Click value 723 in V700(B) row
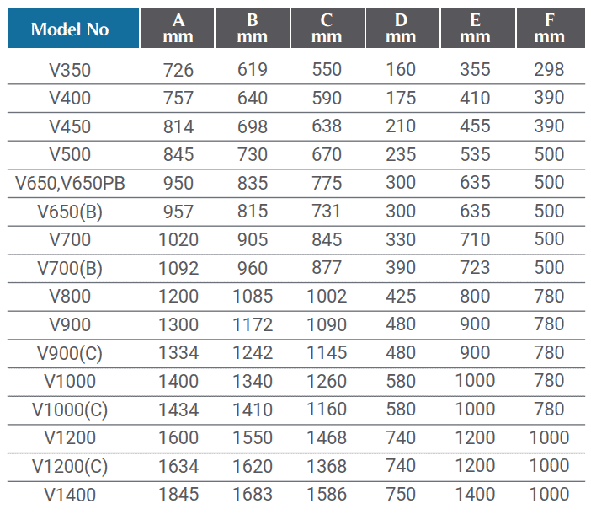The width and height of the screenshot is (591, 525). [x=475, y=268]
